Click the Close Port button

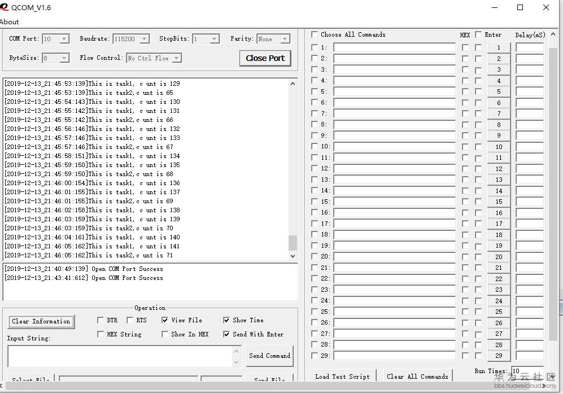[x=265, y=58]
